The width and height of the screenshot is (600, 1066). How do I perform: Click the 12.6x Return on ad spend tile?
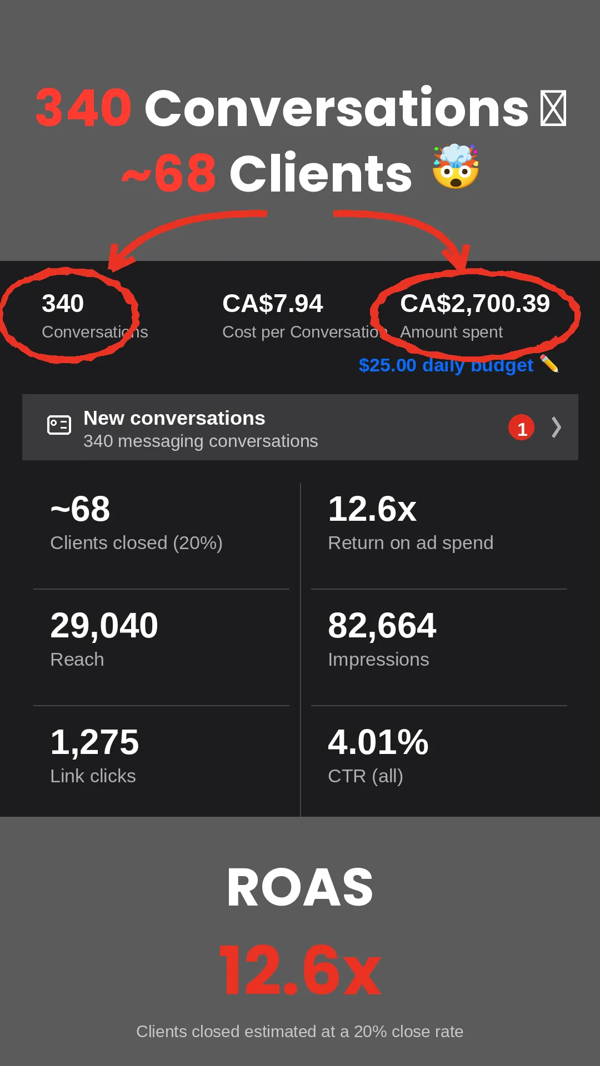click(x=439, y=535)
